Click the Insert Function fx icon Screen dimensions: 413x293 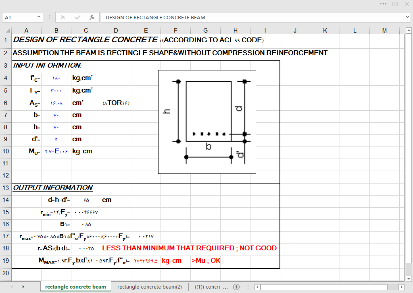click(x=92, y=17)
